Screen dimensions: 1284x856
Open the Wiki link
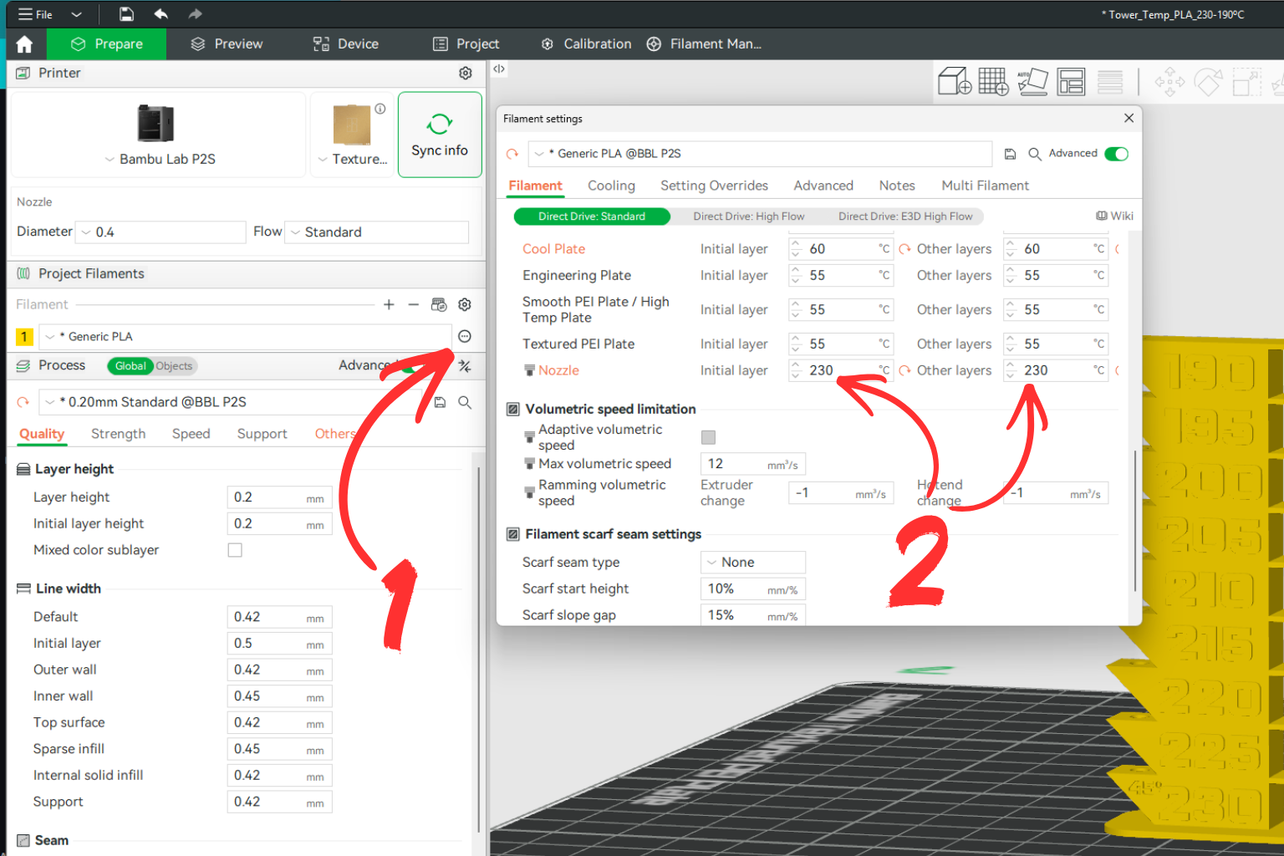click(x=1115, y=216)
